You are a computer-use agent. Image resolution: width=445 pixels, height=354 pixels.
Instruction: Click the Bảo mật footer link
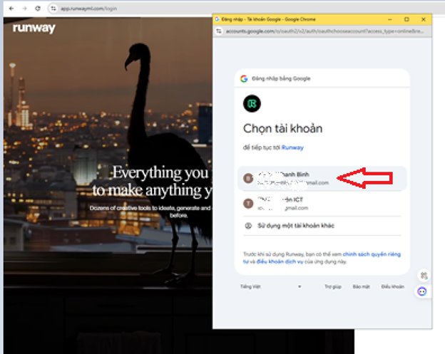coord(361,286)
